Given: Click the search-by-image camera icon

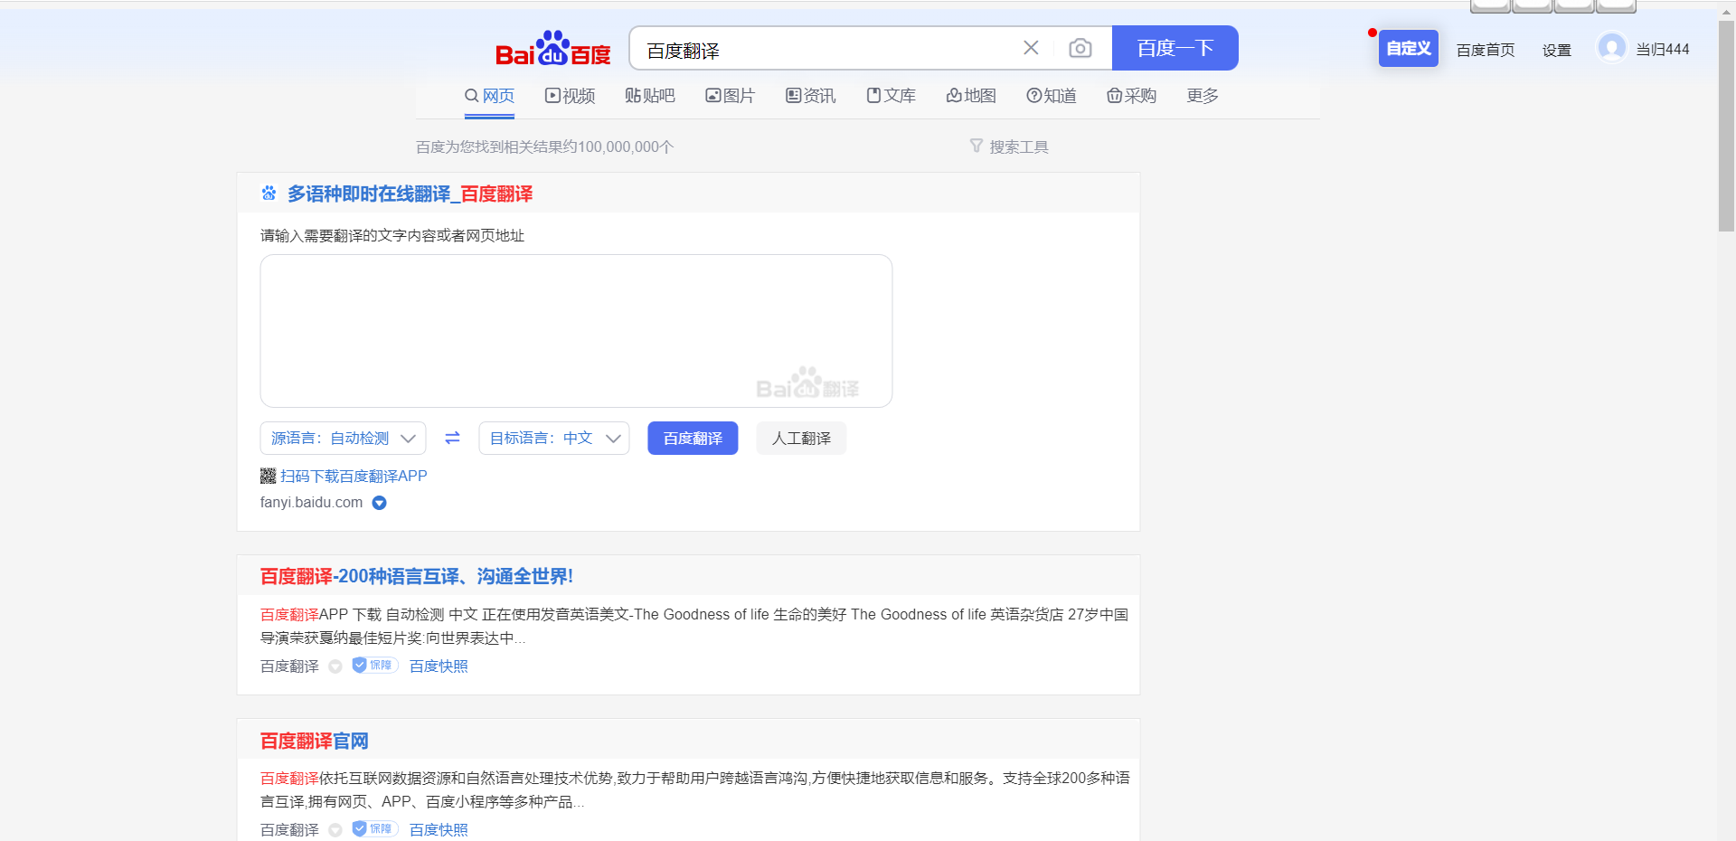Looking at the screenshot, I should pos(1080,48).
